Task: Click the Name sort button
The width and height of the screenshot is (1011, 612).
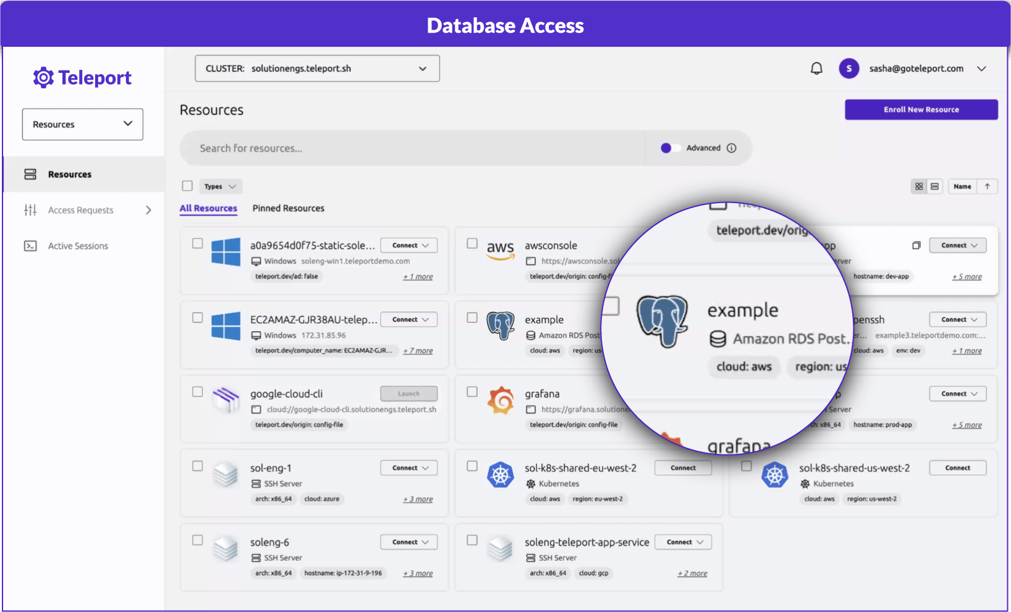Action: (962, 187)
